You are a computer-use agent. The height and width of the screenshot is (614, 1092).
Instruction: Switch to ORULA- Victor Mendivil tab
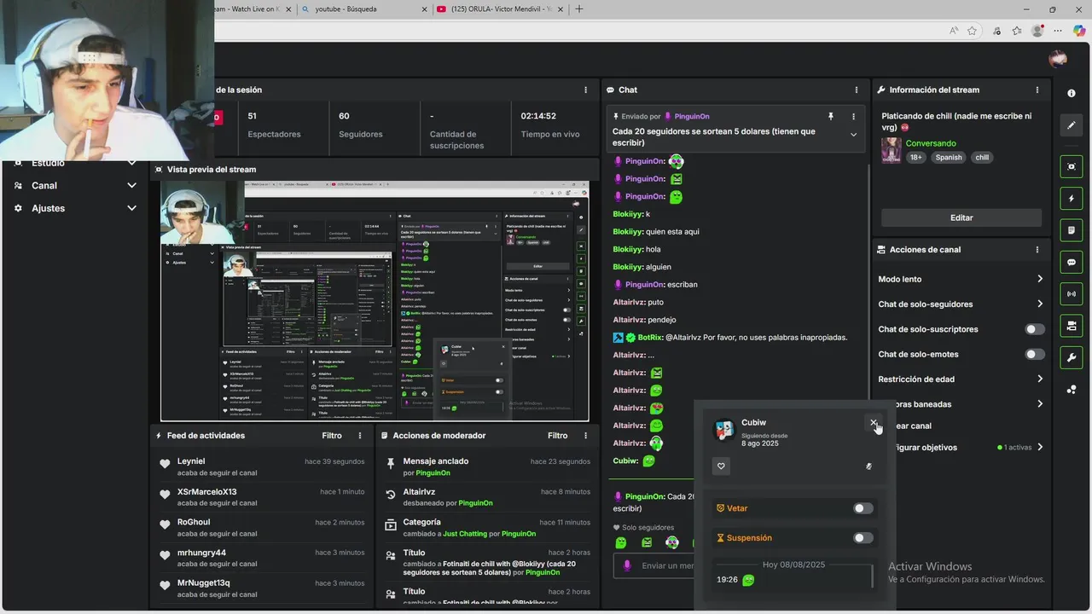498,9
